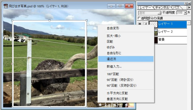Choose ゆがみ from the context menu
The image size is (193, 110).
[x=126, y=47]
